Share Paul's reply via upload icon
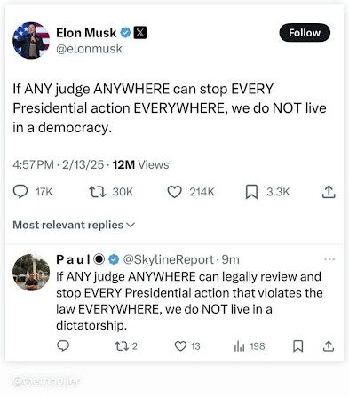The image size is (349, 397). [329, 345]
